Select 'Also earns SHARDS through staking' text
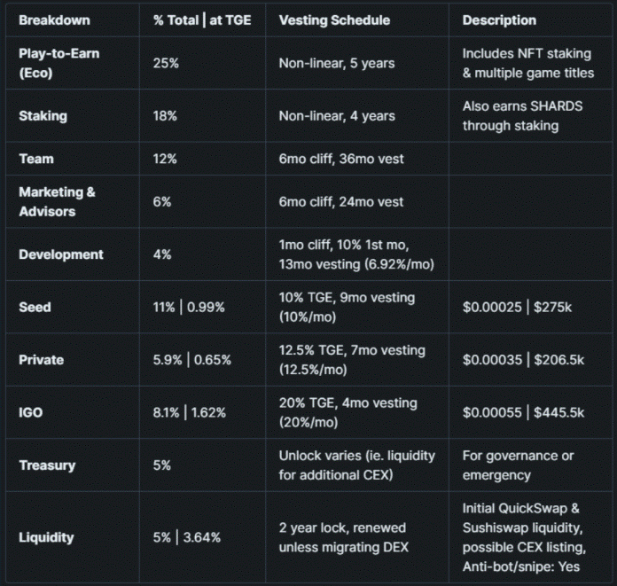Viewport: 617px width, 586px height. click(522, 116)
